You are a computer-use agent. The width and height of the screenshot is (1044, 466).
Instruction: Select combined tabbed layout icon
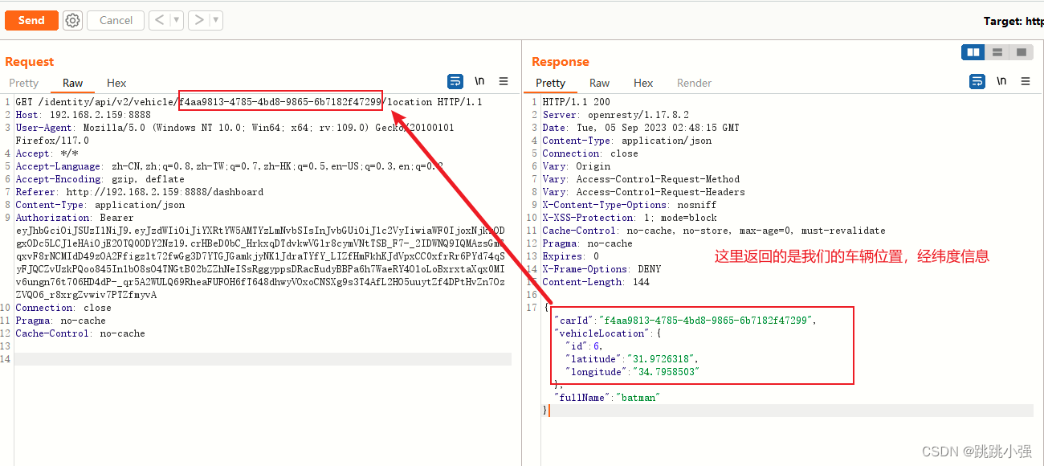click(1022, 52)
